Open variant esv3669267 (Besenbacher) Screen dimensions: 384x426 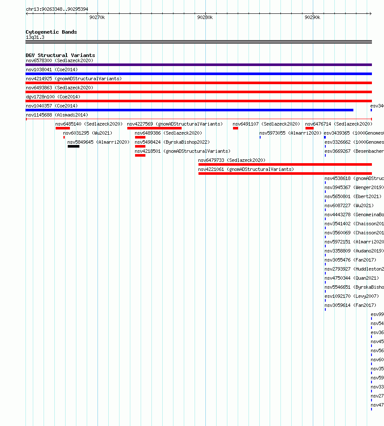tap(354, 151)
